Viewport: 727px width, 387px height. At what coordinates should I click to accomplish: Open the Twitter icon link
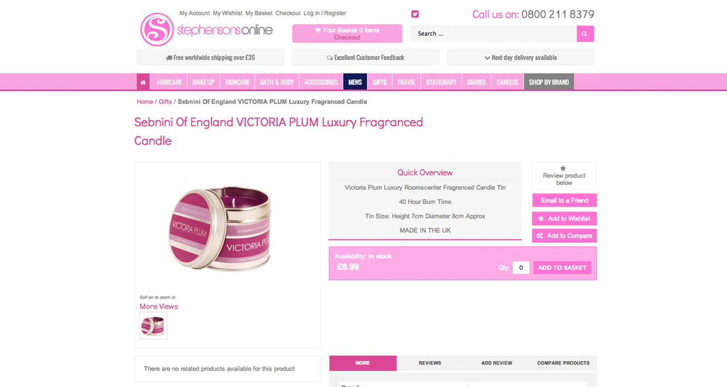click(x=415, y=14)
